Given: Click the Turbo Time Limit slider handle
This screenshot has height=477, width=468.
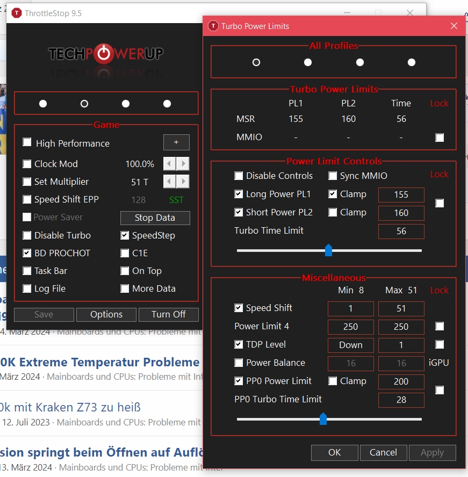Looking at the screenshot, I should click(328, 250).
